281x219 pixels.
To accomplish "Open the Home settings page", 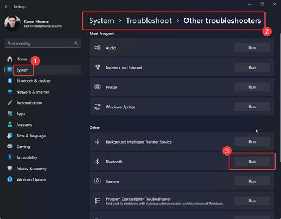I will point(43,59).
